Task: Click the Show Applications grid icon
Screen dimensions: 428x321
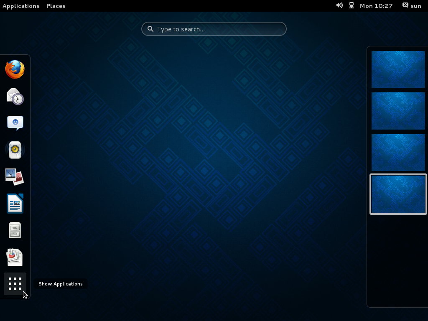Action: click(15, 284)
